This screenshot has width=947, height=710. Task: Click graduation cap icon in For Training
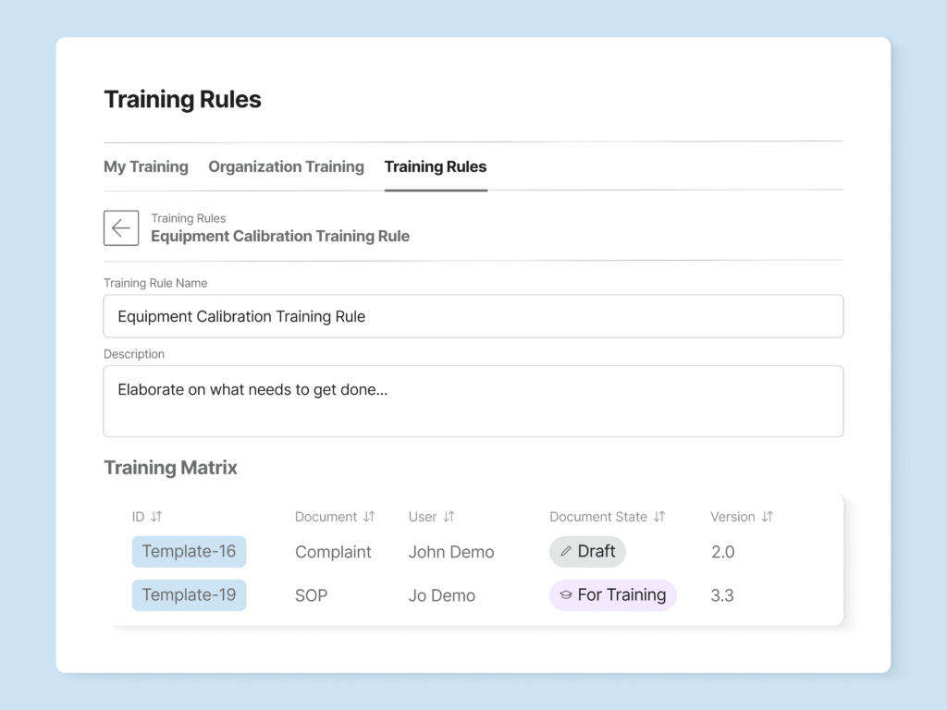point(566,595)
